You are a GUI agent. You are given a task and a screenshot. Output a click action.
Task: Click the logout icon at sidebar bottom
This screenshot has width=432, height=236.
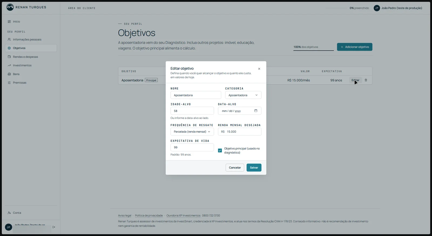pos(54,227)
